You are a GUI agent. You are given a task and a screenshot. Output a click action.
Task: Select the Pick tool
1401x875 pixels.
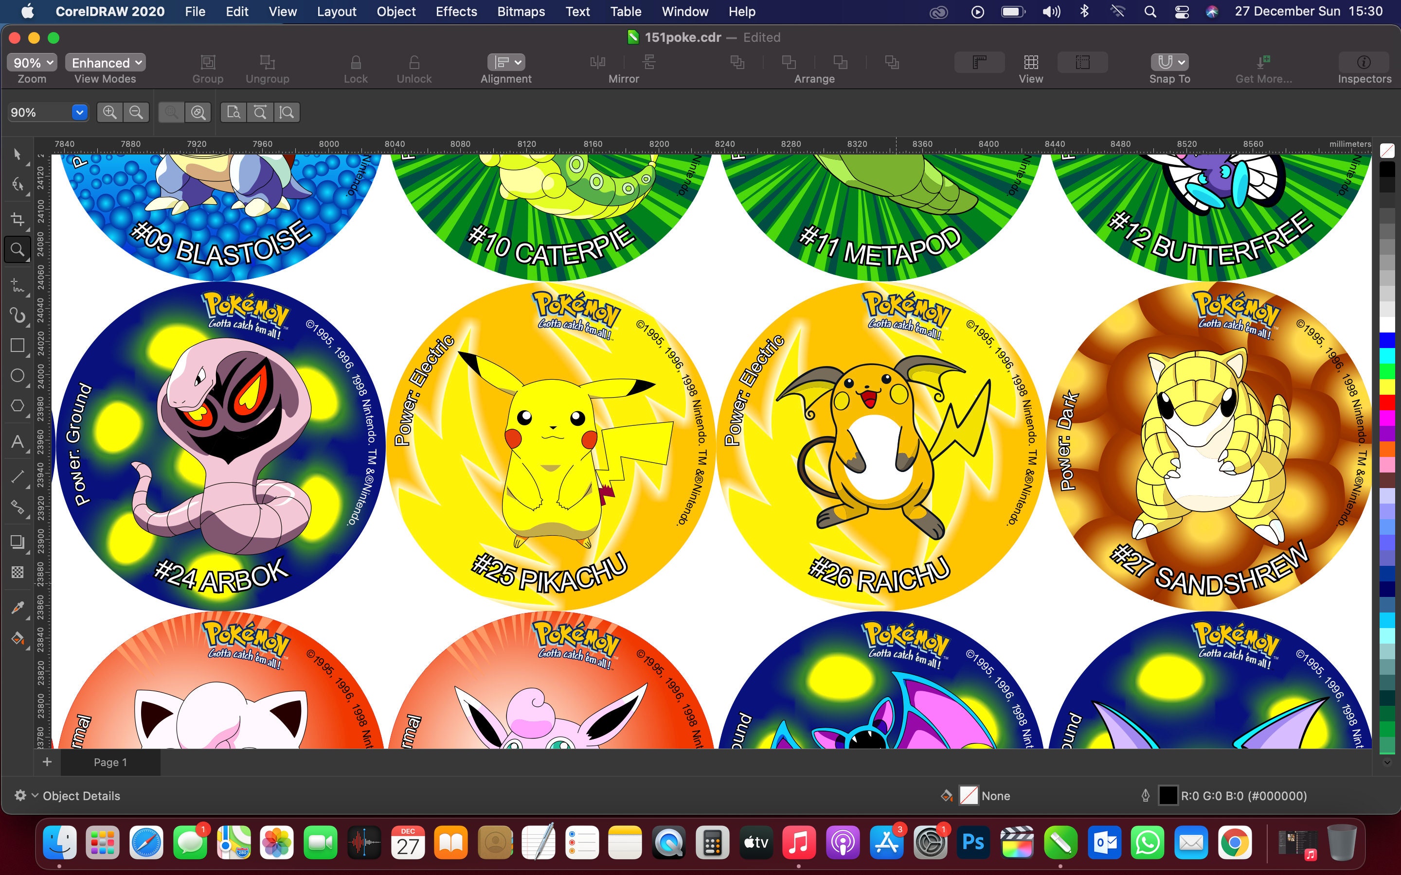[18, 153]
